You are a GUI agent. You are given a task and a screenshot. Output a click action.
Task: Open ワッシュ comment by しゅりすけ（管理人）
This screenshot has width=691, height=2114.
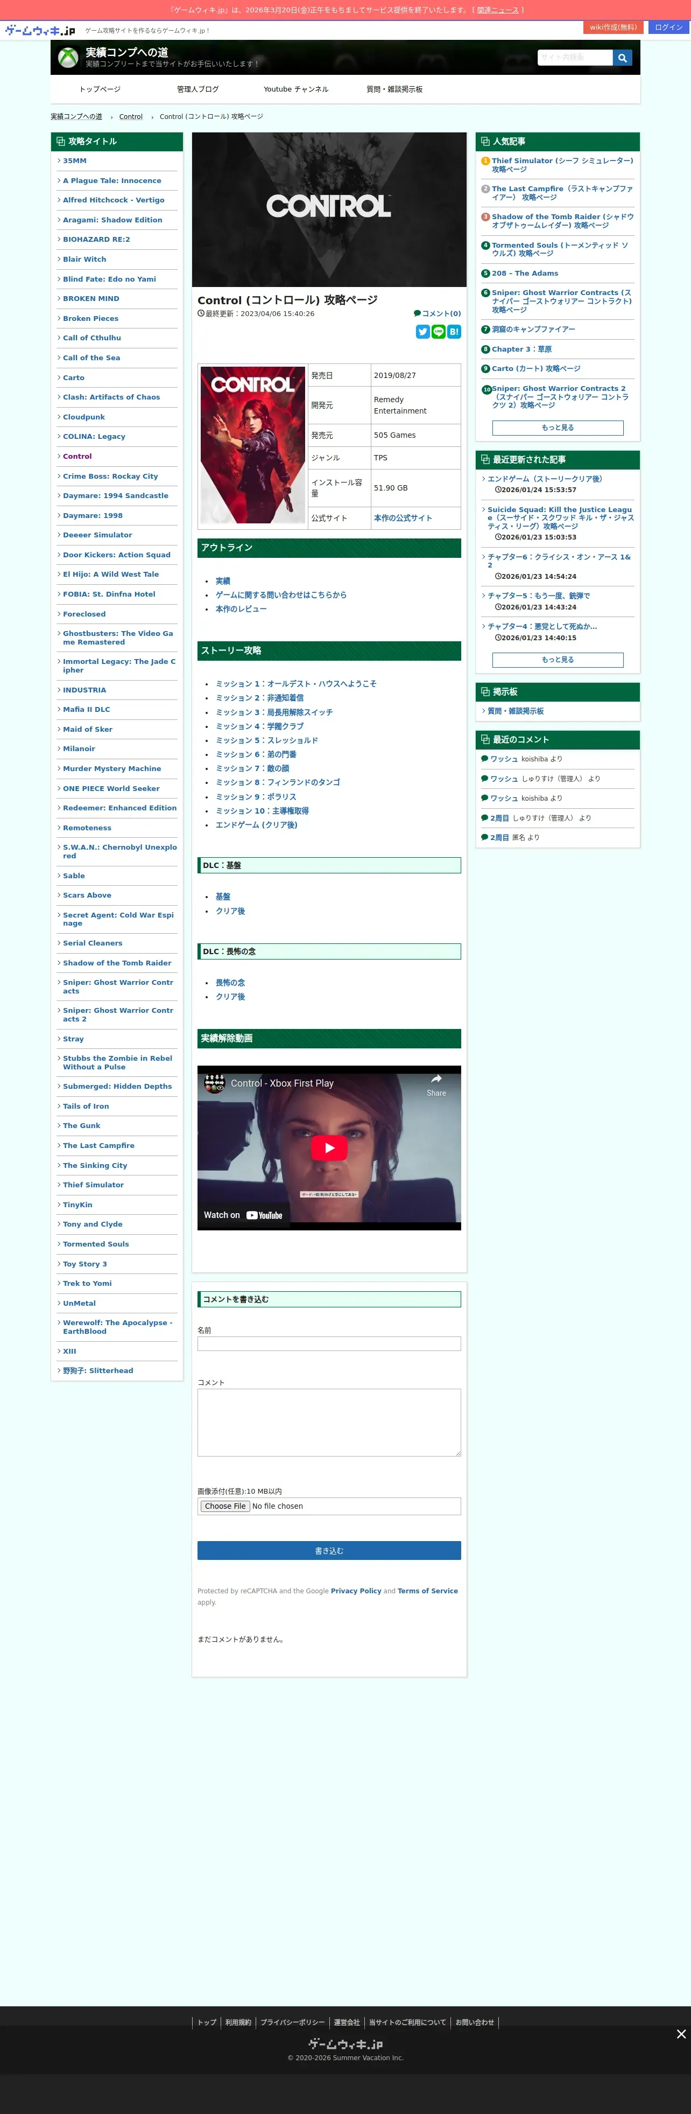pyautogui.click(x=504, y=779)
